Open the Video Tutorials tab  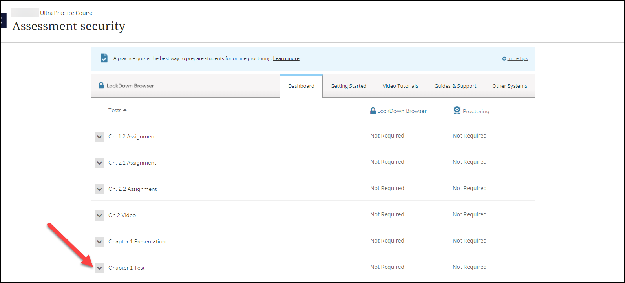tap(400, 86)
